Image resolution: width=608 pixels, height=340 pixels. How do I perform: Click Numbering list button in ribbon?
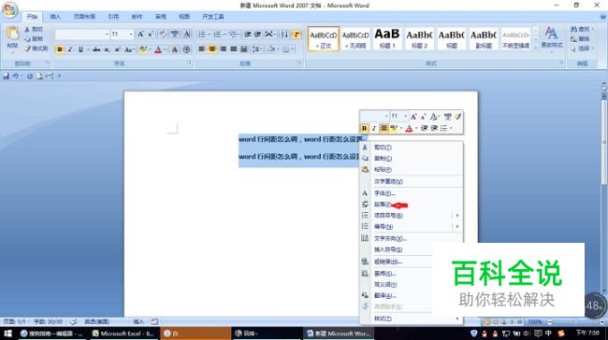coord(219,35)
